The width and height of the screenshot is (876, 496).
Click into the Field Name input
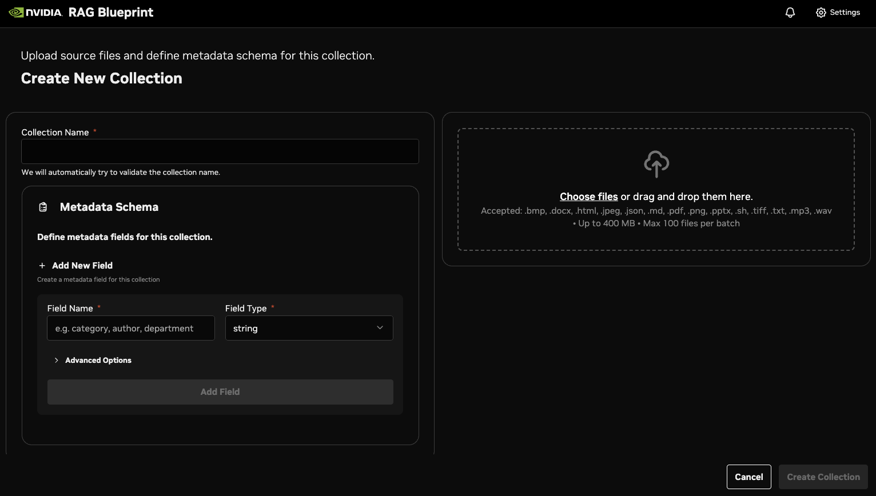(x=131, y=328)
